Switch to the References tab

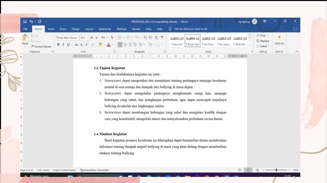[105, 29]
